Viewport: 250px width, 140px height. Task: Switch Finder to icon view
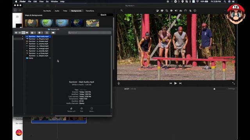(x=16, y=33)
